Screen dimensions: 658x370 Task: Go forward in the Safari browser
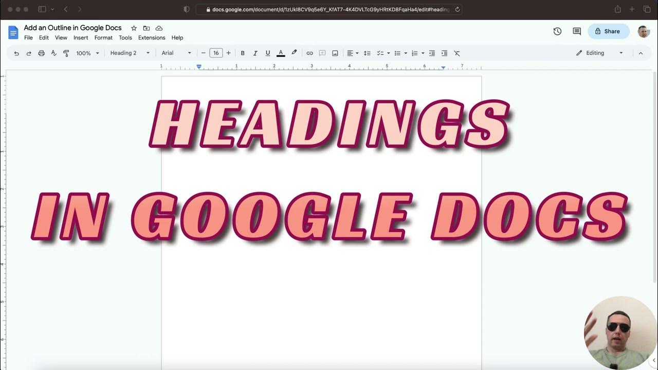click(x=79, y=9)
